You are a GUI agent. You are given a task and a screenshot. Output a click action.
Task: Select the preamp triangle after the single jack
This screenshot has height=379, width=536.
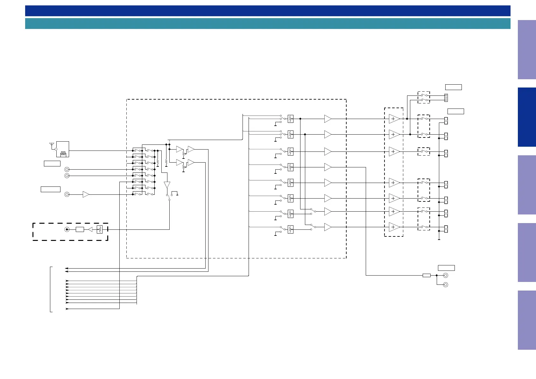[x=86, y=194]
